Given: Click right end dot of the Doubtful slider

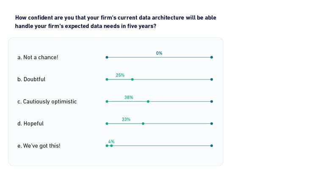Looking at the screenshot, I should pos(212,79).
